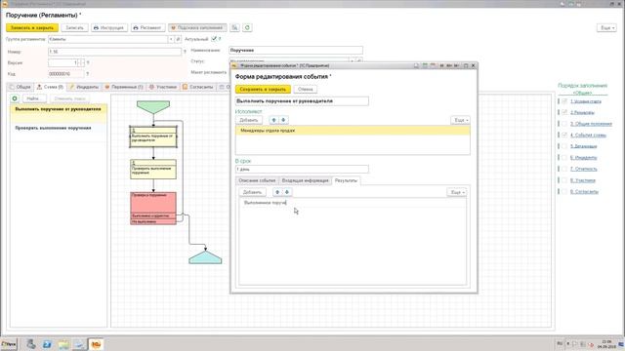Click into the 'Номер' input field
625x351 pixels.
click(115, 52)
